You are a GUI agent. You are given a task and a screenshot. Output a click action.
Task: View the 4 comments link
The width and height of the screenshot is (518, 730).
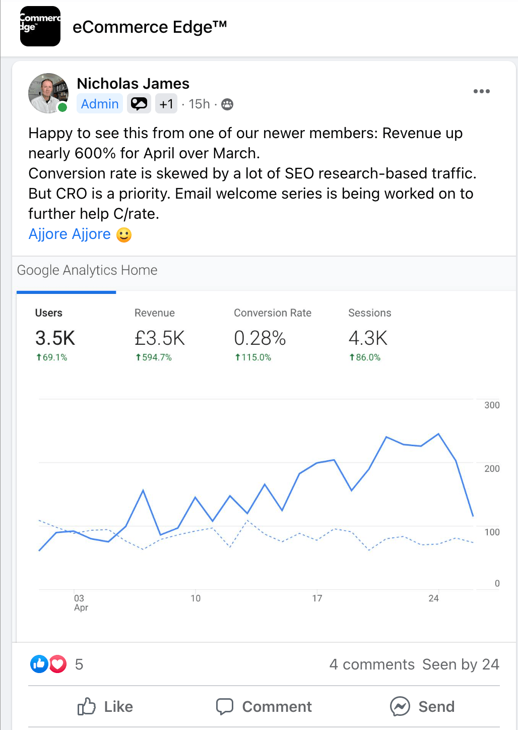tap(372, 664)
